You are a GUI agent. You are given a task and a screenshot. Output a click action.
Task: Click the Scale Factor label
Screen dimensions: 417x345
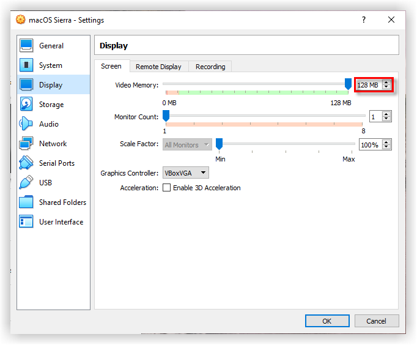139,144
